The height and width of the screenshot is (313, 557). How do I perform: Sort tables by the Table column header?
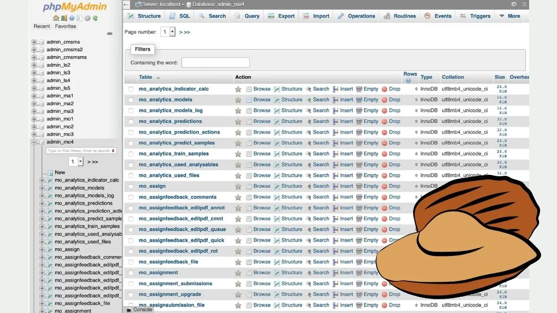point(145,77)
